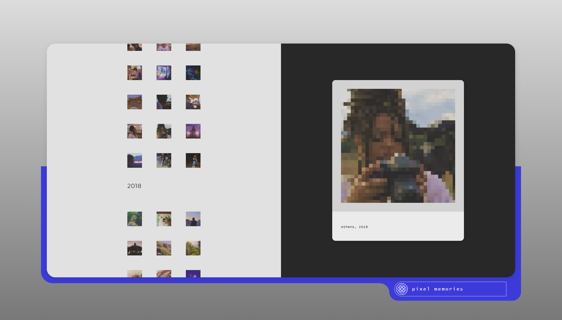Click the pixel memories flower logo icon
The image size is (562, 320).
[x=402, y=289]
